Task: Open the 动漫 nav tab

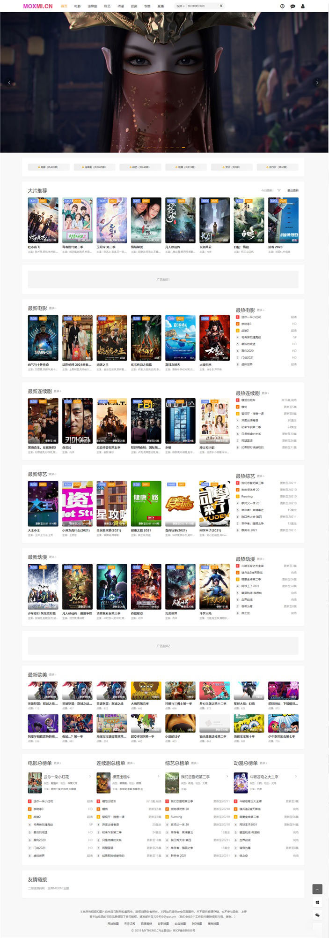Action: coord(121,6)
